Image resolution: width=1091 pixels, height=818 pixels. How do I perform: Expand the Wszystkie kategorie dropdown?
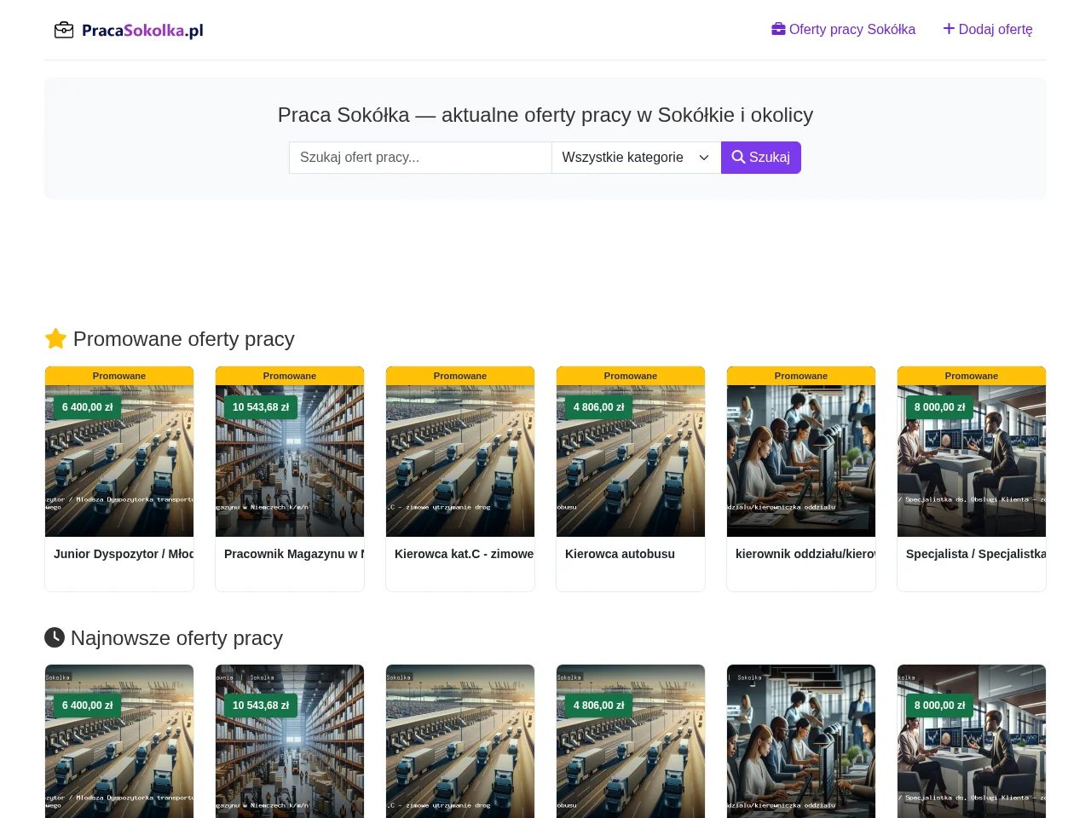[636, 158]
